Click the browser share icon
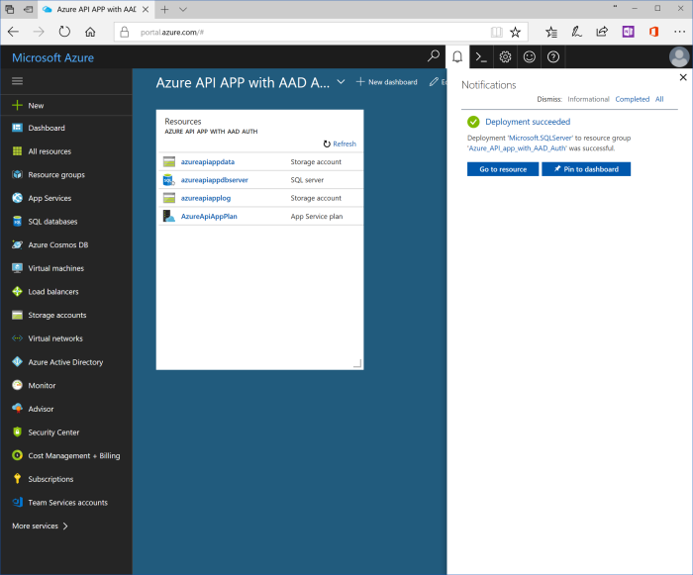The image size is (693, 575). tap(602, 32)
